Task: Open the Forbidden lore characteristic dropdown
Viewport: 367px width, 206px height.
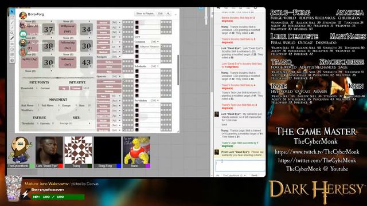Action: click(x=154, y=101)
